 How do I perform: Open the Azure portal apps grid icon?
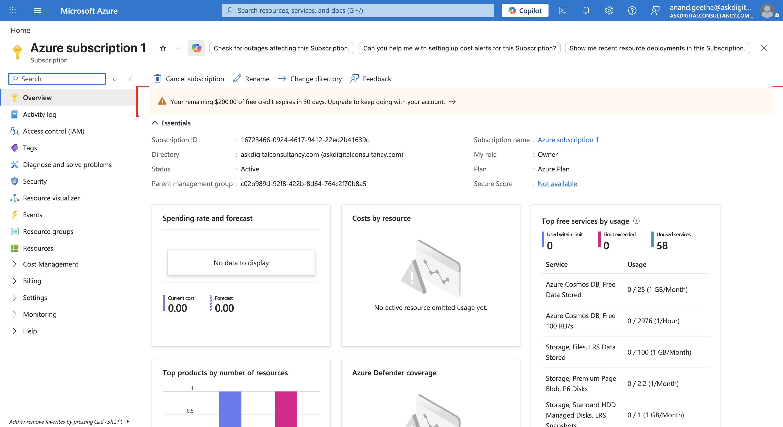(13, 10)
